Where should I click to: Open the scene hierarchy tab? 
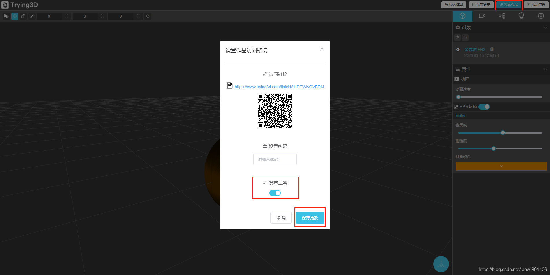502,16
